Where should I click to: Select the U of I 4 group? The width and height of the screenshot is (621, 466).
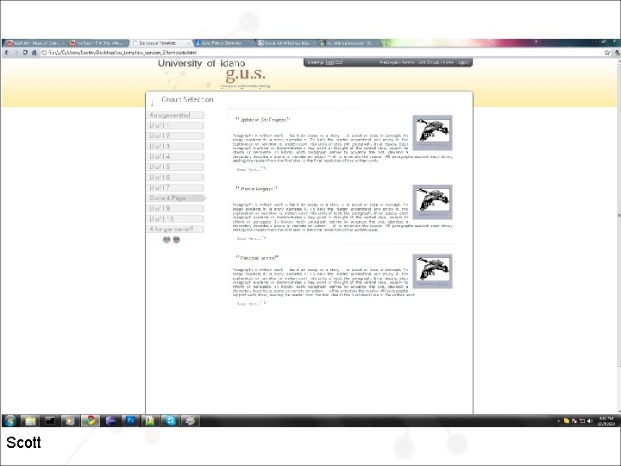175,156
